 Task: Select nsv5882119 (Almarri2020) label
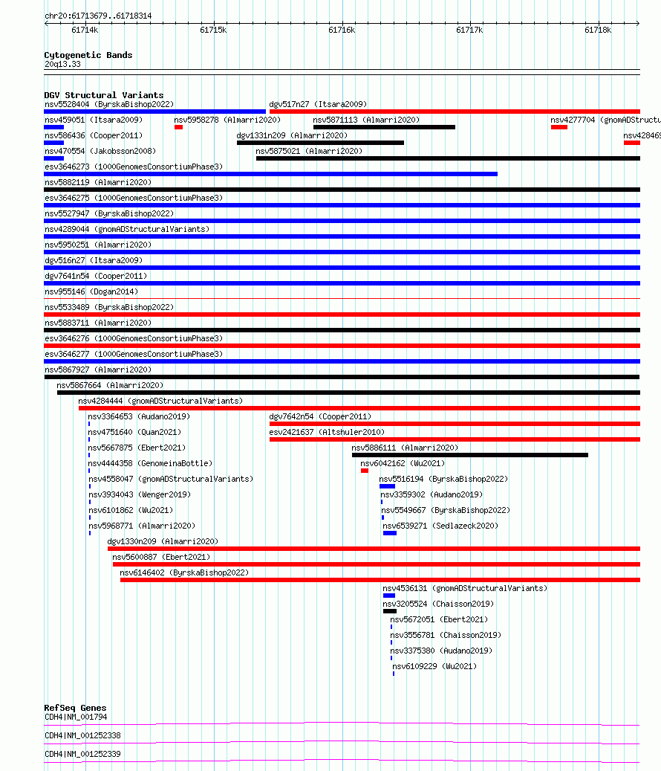click(98, 182)
